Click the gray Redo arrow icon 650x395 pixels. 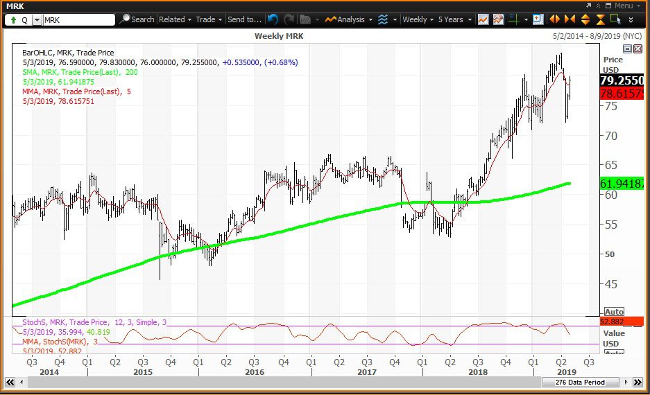(289, 19)
